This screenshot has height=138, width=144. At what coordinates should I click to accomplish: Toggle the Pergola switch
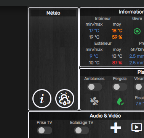click(120, 87)
